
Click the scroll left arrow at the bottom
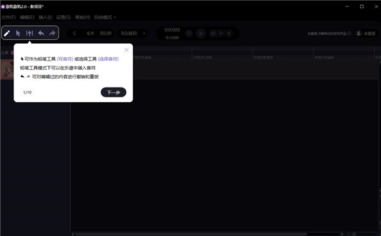click(73, 234)
